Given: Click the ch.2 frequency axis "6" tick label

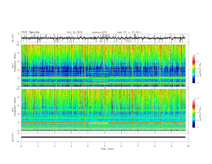Looking at the screenshot, I should point(19,106).
